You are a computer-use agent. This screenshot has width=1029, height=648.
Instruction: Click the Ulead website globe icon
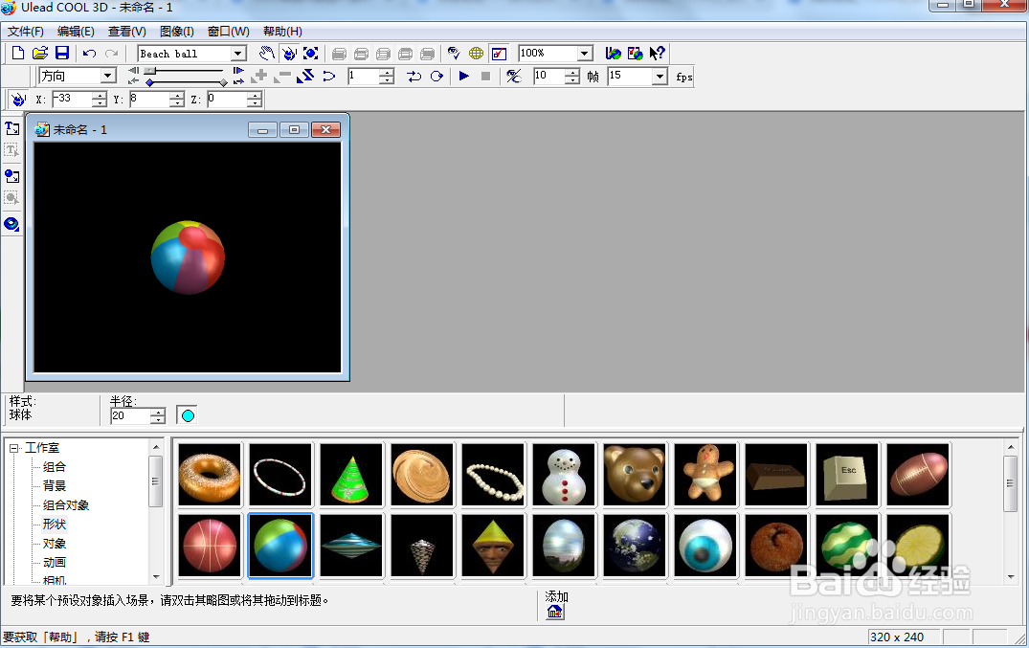click(613, 54)
